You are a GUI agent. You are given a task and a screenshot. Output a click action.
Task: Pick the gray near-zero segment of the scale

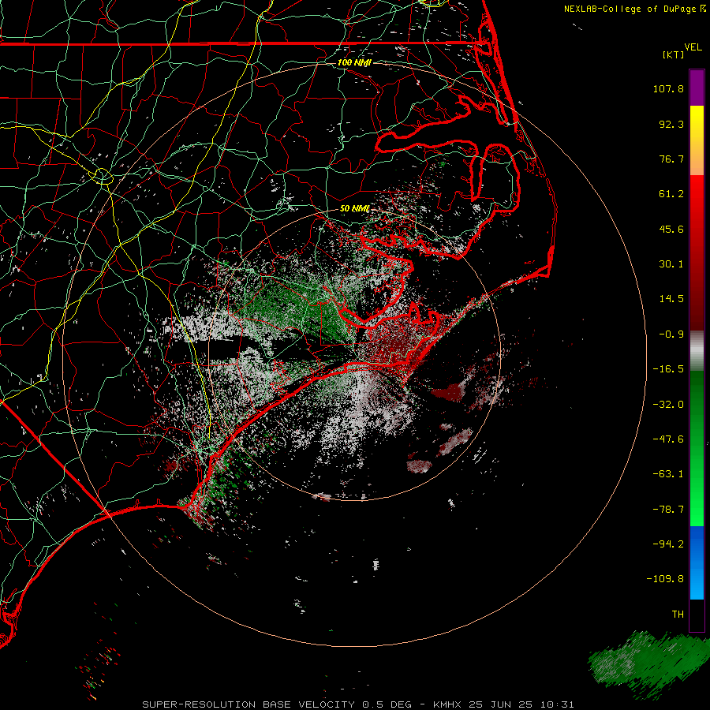click(697, 351)
